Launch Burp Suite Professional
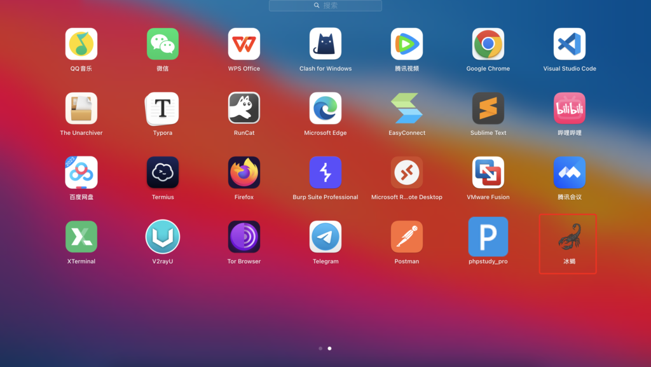651x367 pixels. [x=325, y=173]
